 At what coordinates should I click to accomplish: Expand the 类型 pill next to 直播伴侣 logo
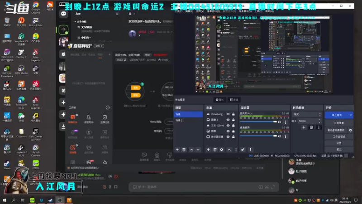coord(99,46)
